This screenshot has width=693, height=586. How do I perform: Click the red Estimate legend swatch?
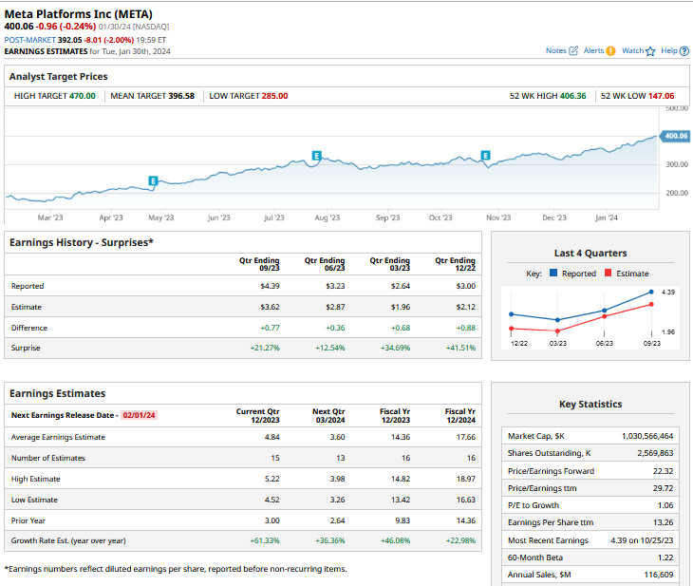click(x=608, y=273)
